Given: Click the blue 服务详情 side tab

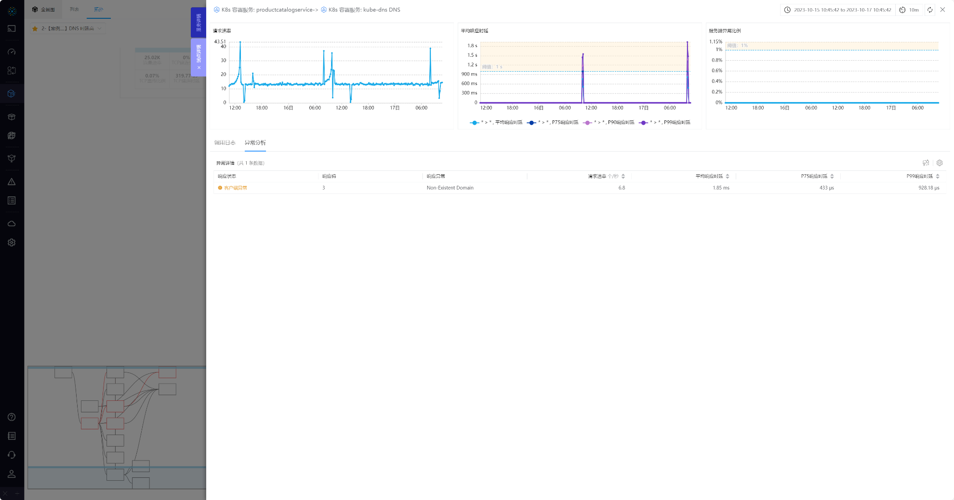Looking at the screenshot, I should click(199, 22).
